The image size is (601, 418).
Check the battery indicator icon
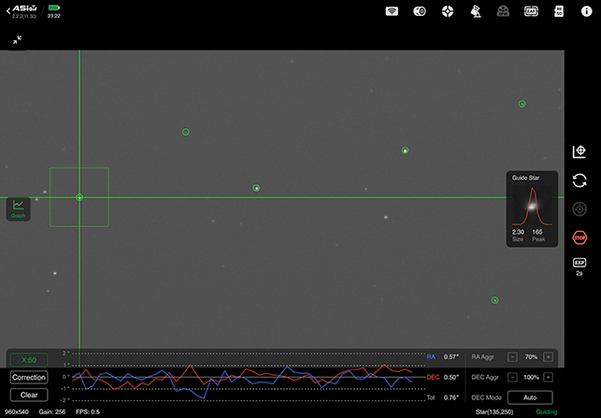(x=54, y=7)
